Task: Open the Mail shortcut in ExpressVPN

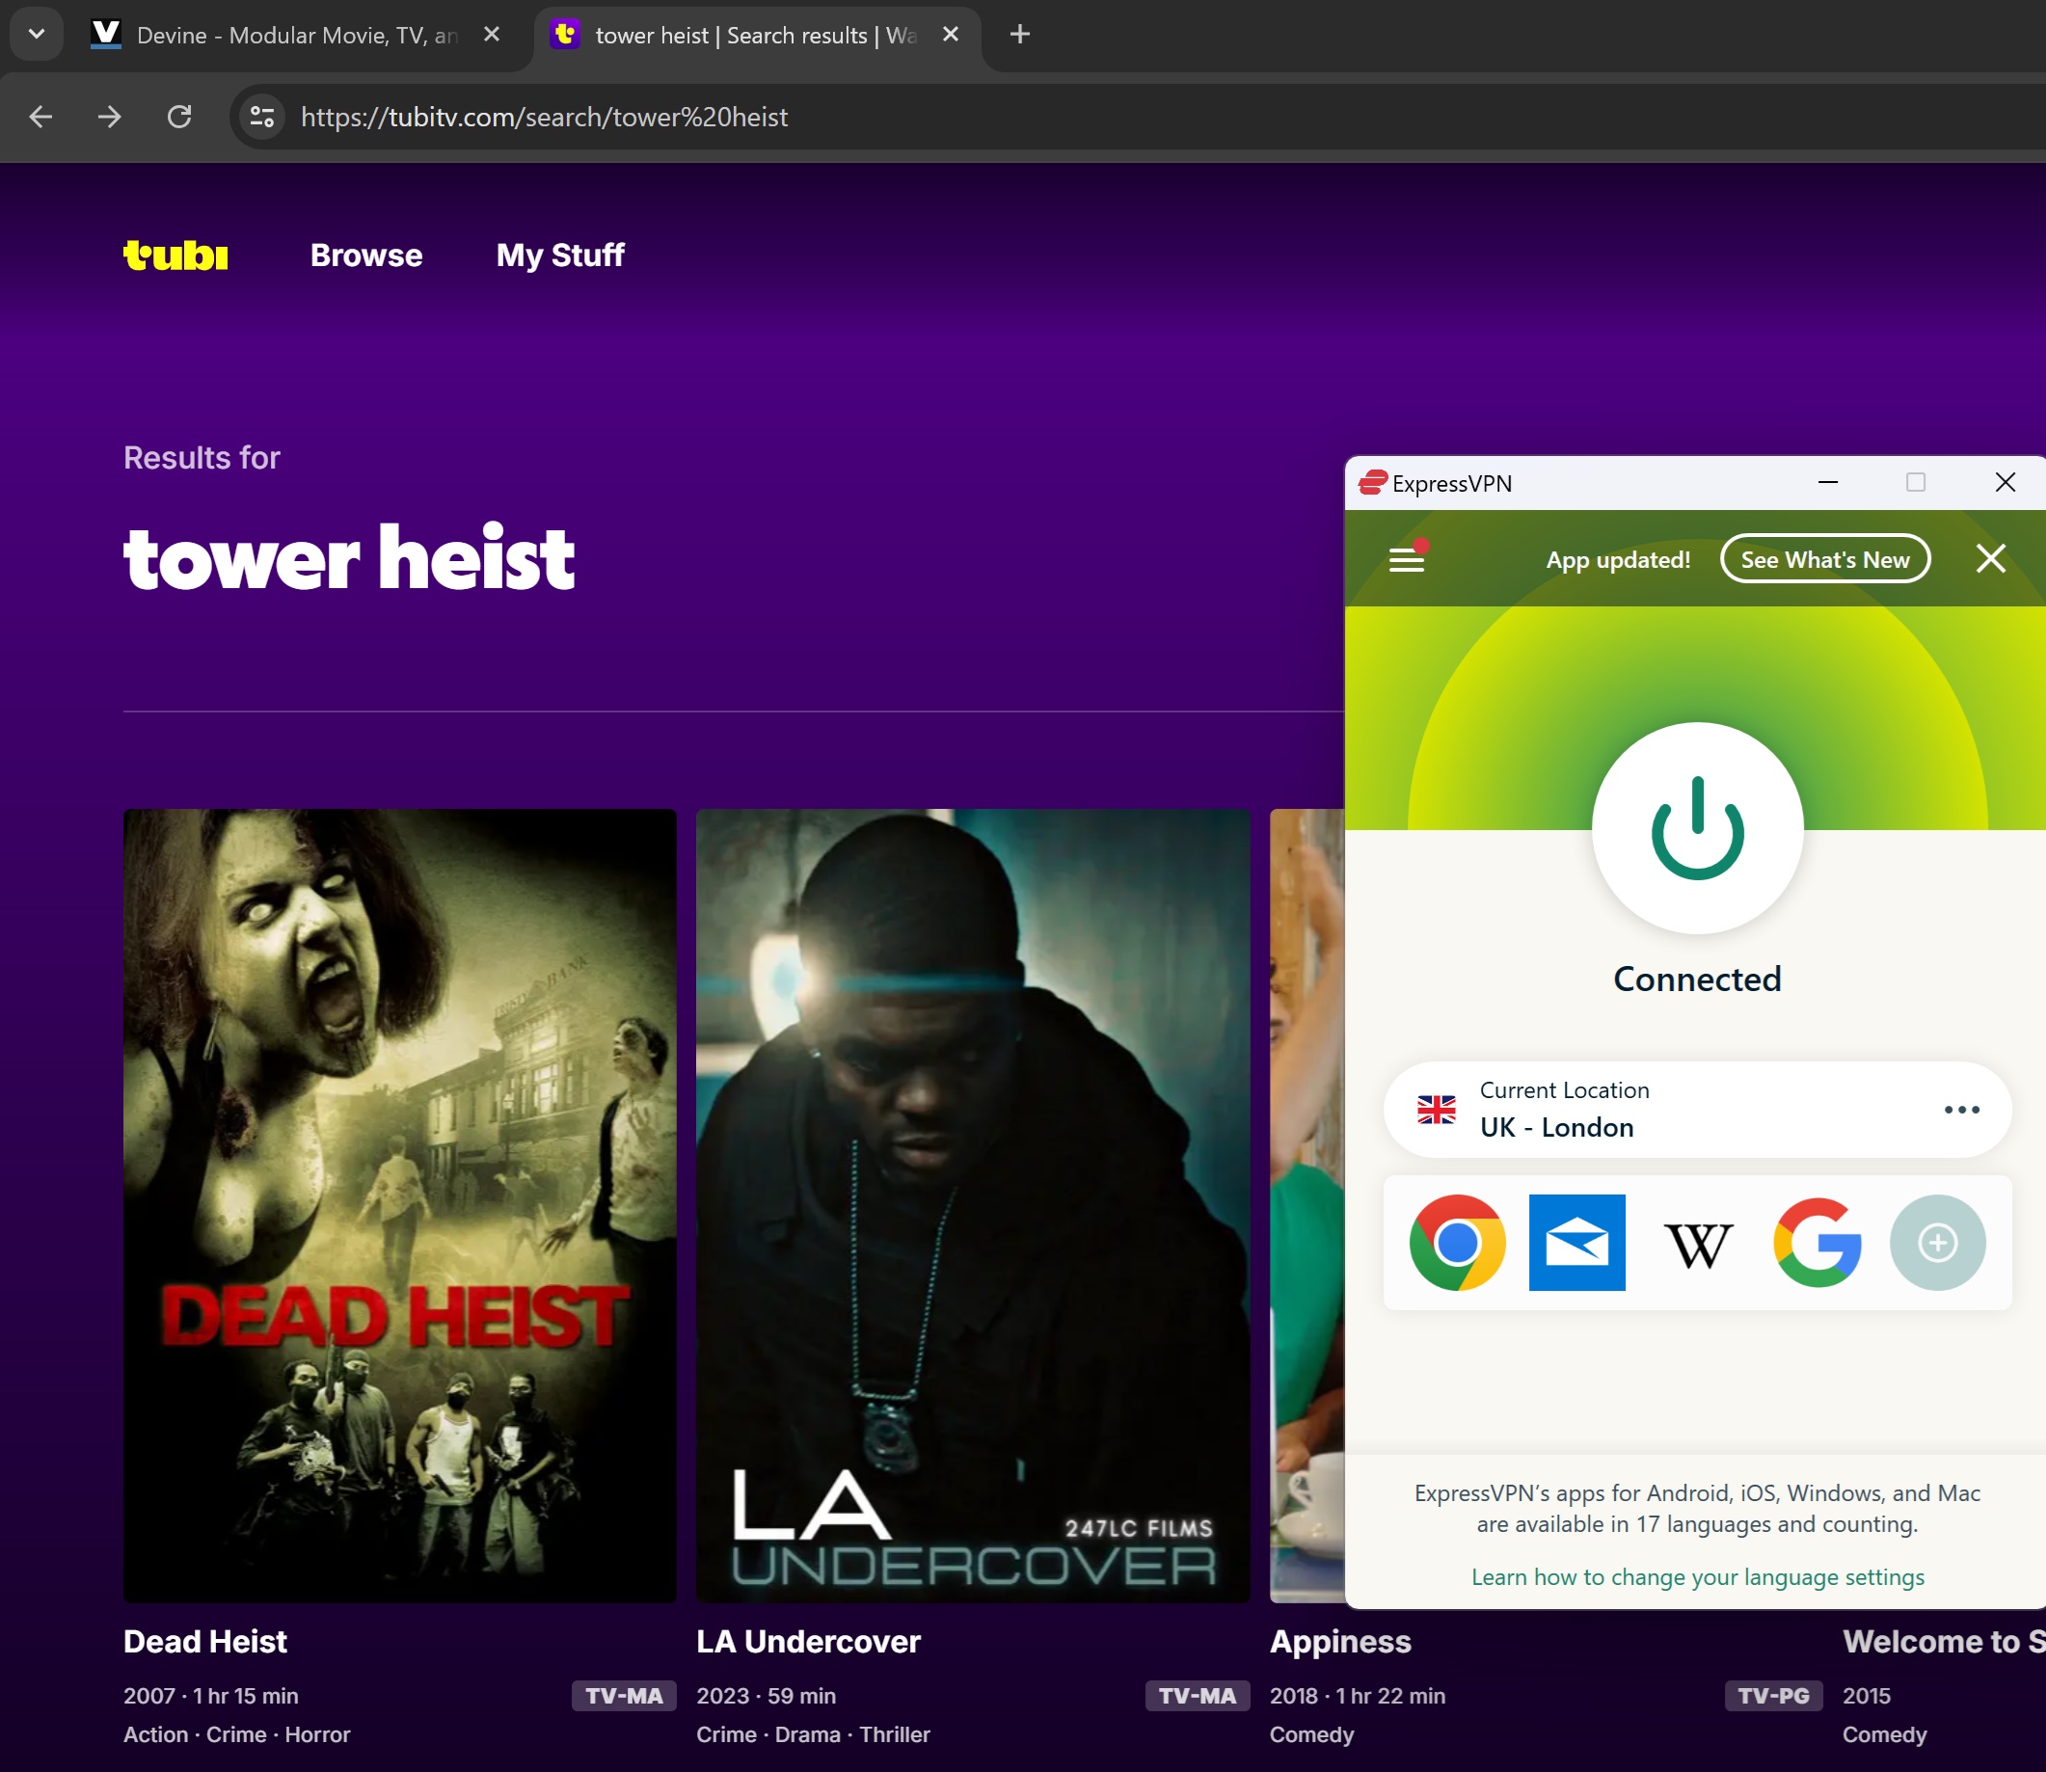Action: coord(1576,1242)
